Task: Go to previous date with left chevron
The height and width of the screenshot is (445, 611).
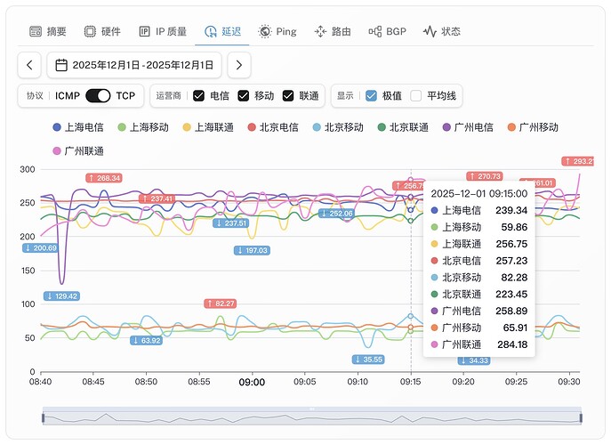Action: coord(29,65)
